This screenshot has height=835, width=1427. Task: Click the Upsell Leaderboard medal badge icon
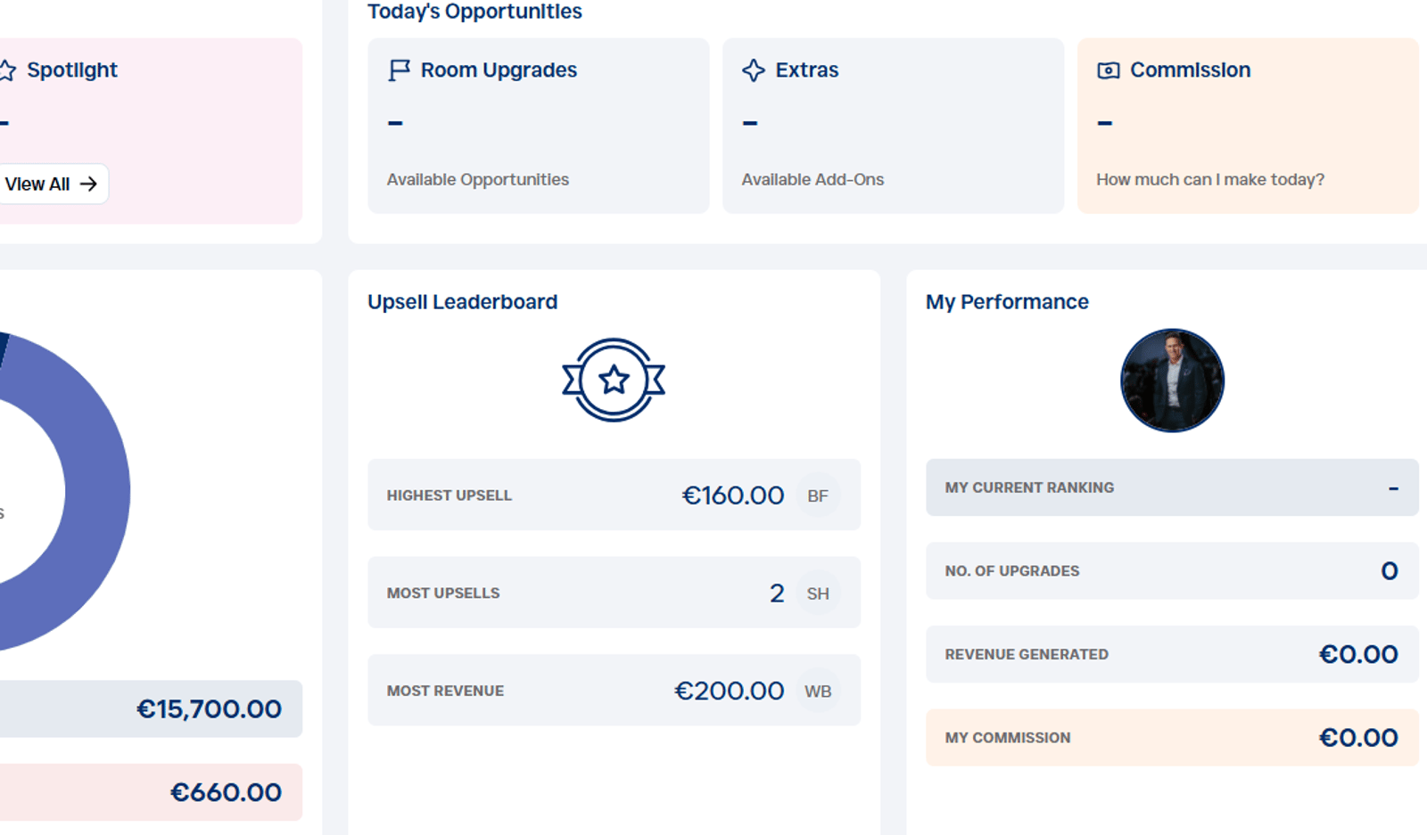coord(614,380)
